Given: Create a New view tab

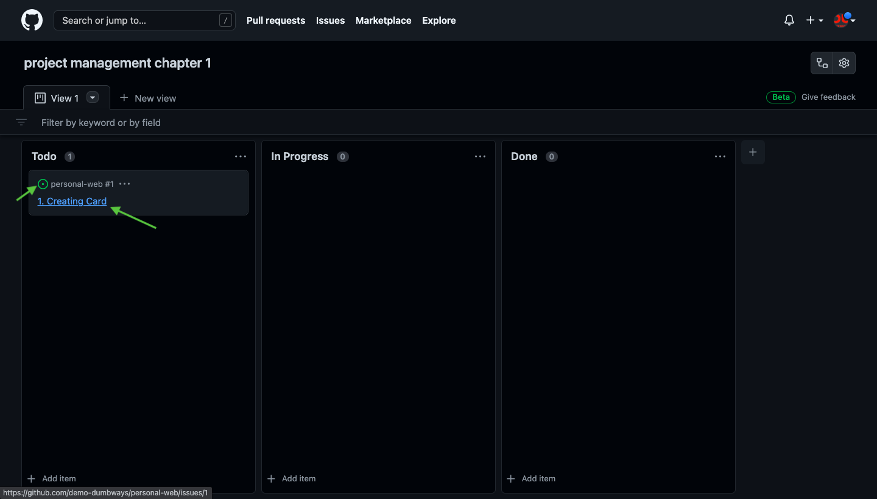Looking at the screenshot, I should click(148, 98).
